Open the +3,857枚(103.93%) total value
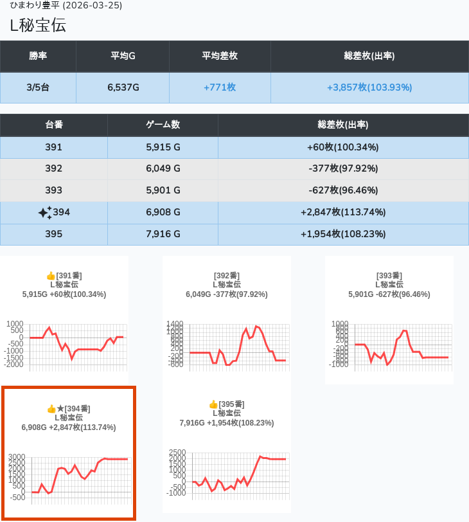The width and height of the screenshot is (469, 522). pos(369,87)
